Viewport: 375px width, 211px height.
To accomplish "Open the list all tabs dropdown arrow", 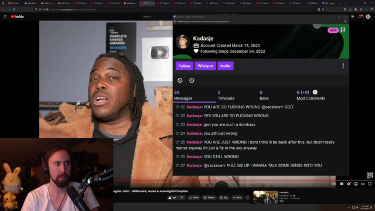I will (346, 4).
